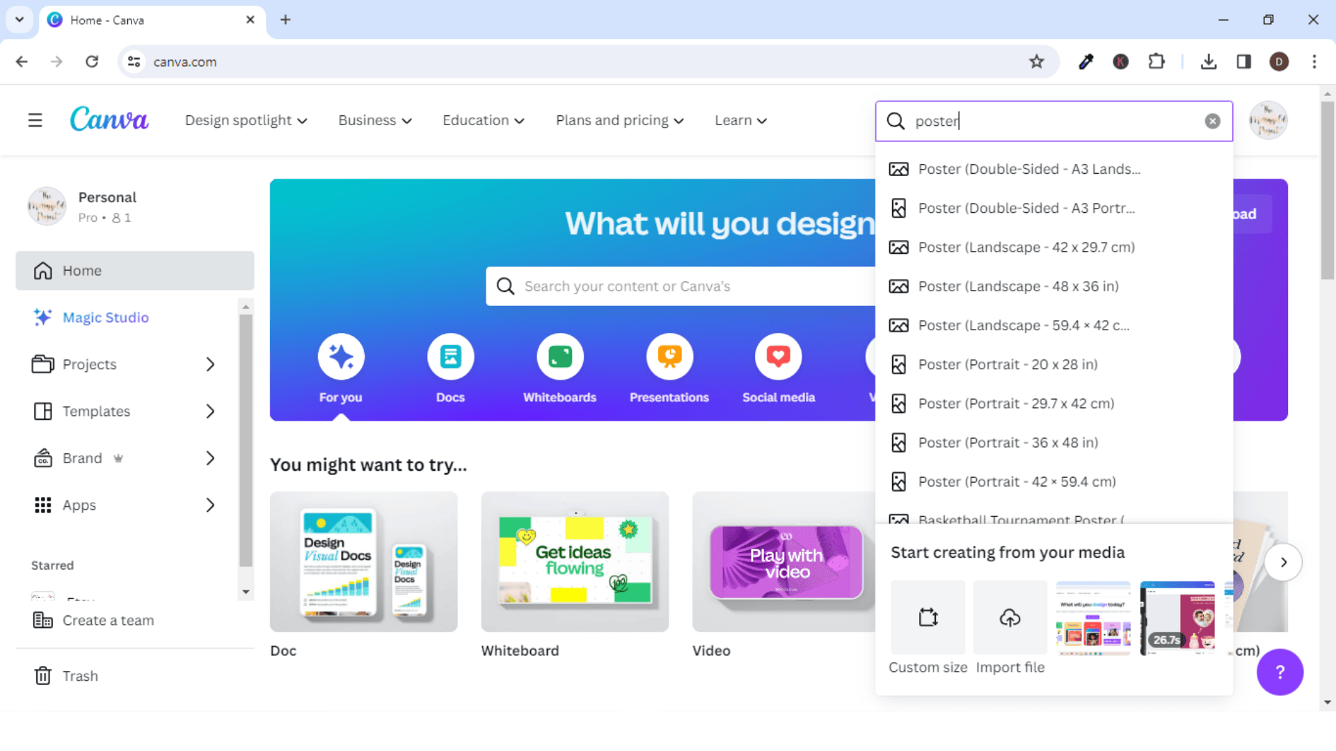Go back to previous page
This screenshot has height=751, width=1336.
(22, 62)
